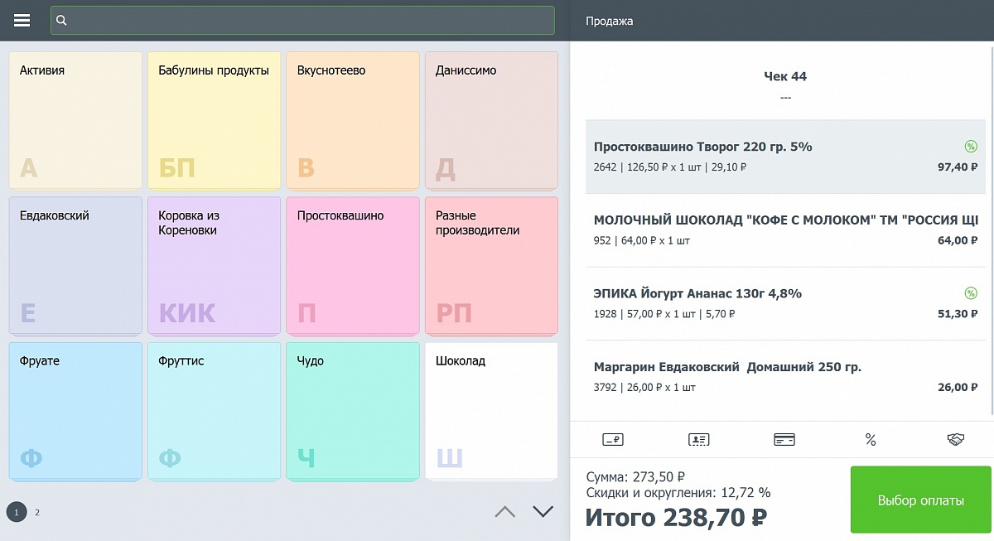Click the percent discount icon
994x541 pixels.
point(871,440)
